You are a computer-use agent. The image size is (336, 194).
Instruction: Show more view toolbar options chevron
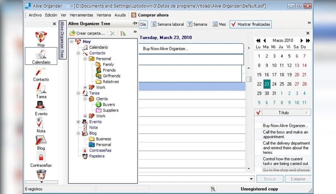[x=309, y=23]
